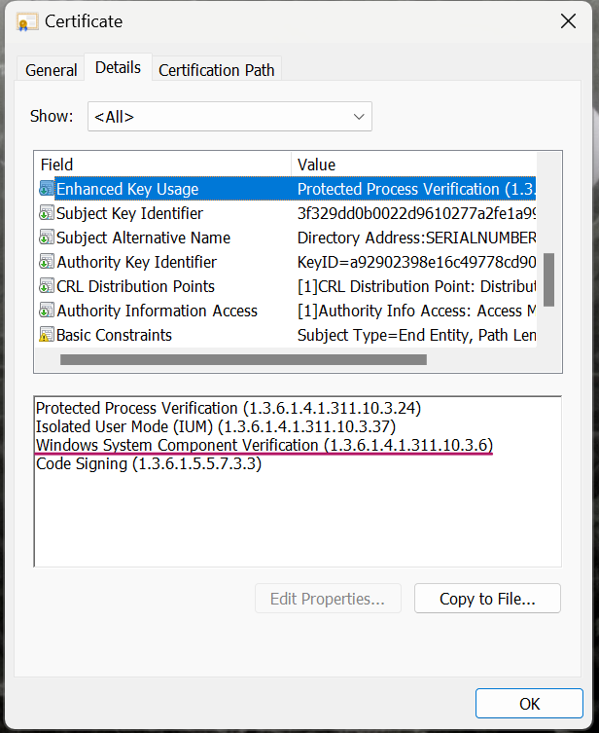The image size is (599, 733).
Task: Click the Subject Type=End Entity value
Action: [416, 335]
